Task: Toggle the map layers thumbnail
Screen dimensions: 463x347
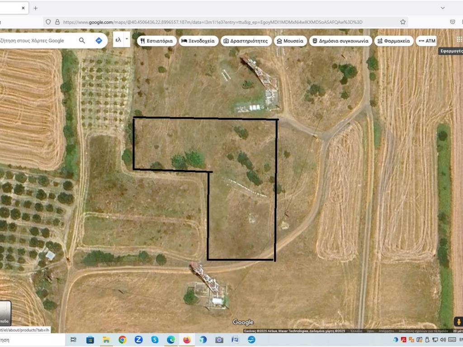Action: 5,313
